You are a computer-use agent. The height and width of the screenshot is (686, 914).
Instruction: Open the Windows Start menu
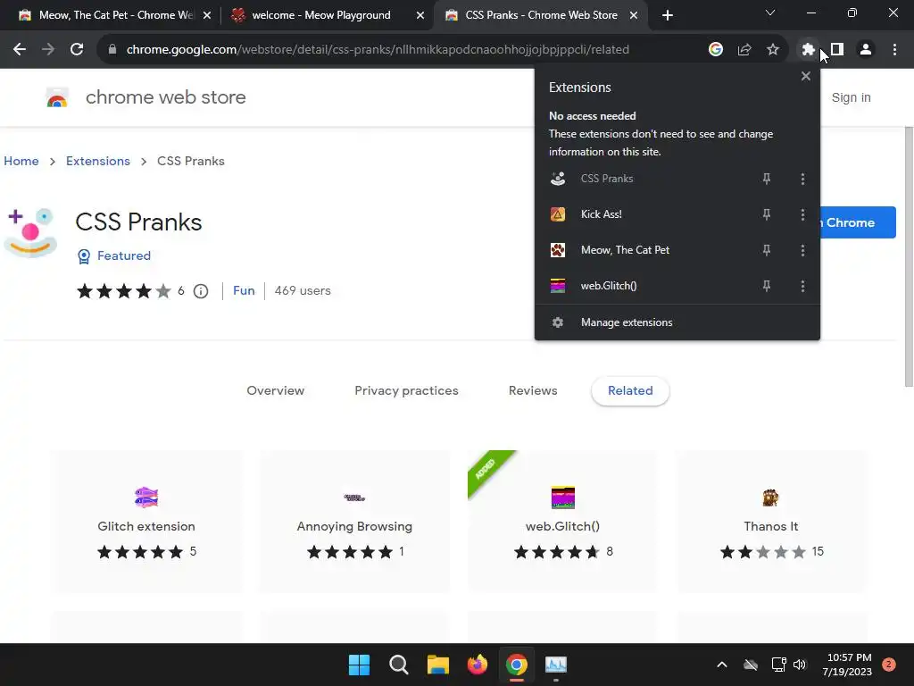click(x=359, y=665)
